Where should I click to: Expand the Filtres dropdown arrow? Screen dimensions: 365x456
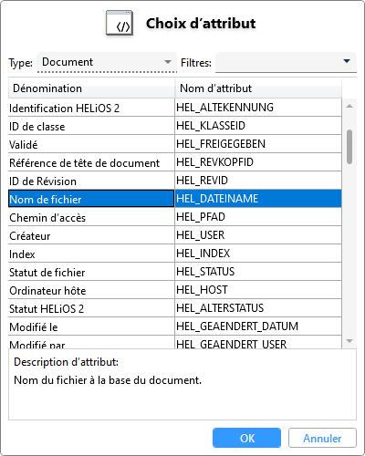click(x=347, y=61)
